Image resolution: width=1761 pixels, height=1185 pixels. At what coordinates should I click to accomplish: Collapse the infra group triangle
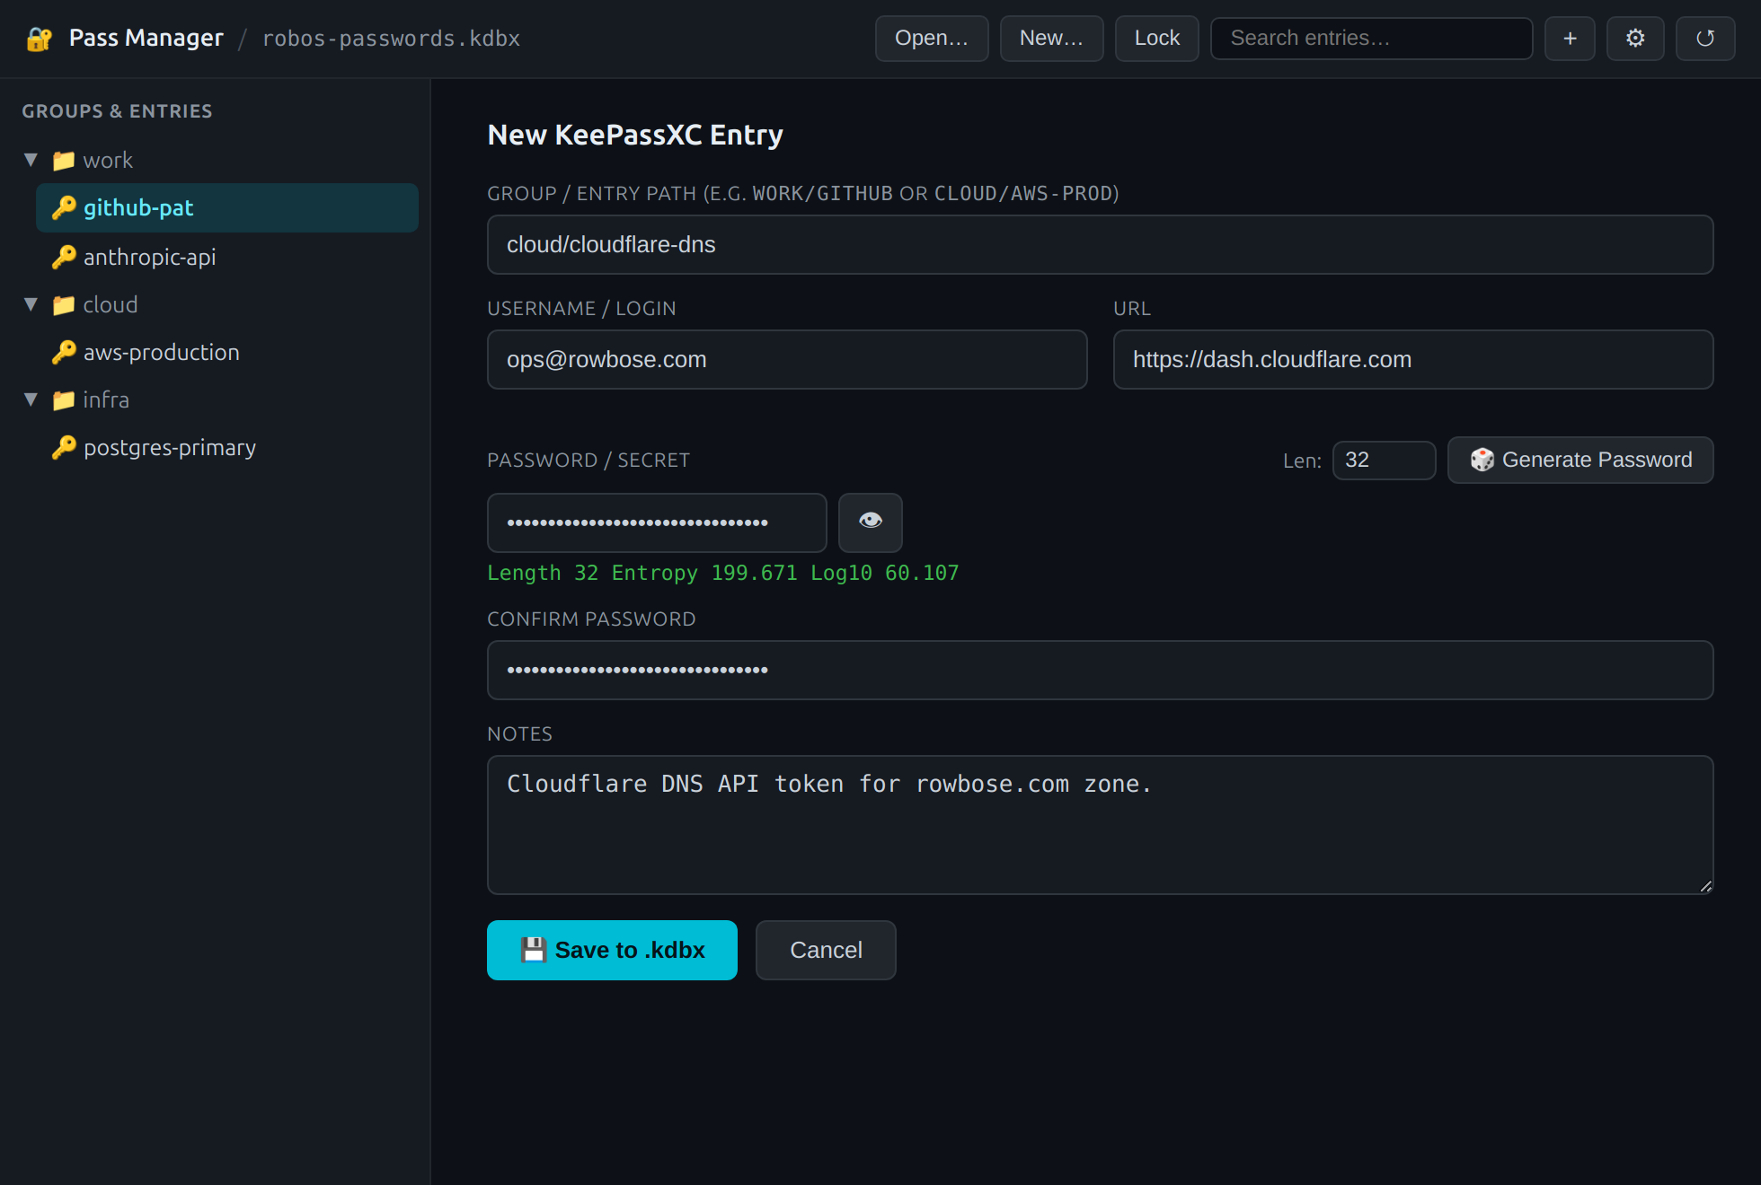point(31,400)
